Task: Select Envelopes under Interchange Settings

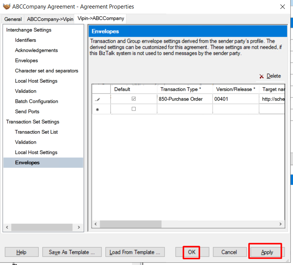Action: [x=26, y=60]
